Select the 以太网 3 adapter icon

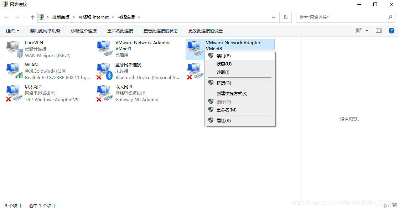coord(105,93)
